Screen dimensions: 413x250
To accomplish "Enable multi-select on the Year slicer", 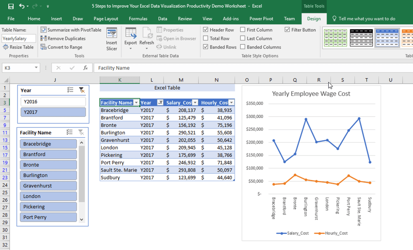I will point(71,90).
